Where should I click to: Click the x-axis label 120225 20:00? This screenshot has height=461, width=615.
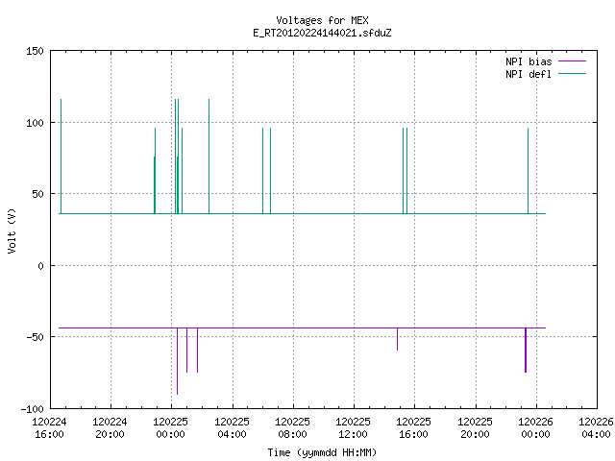tap(475, 428)
